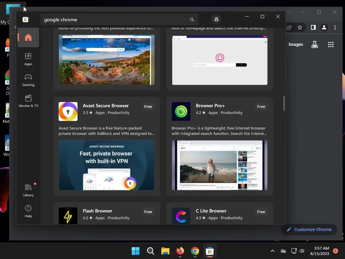The image size is (345, 259).
Task: Open Microsoft Store Home in sidebar
Action: 28,37
